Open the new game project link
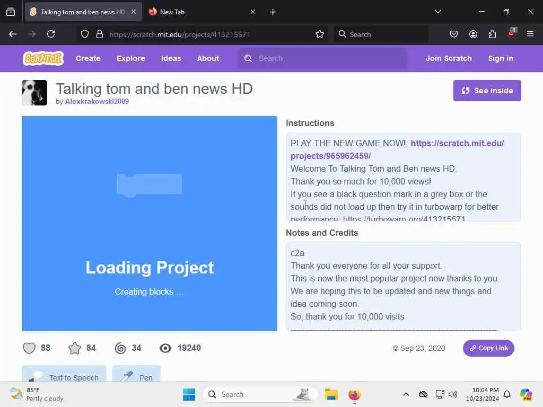543x407 pixels. tap(397, 149)
